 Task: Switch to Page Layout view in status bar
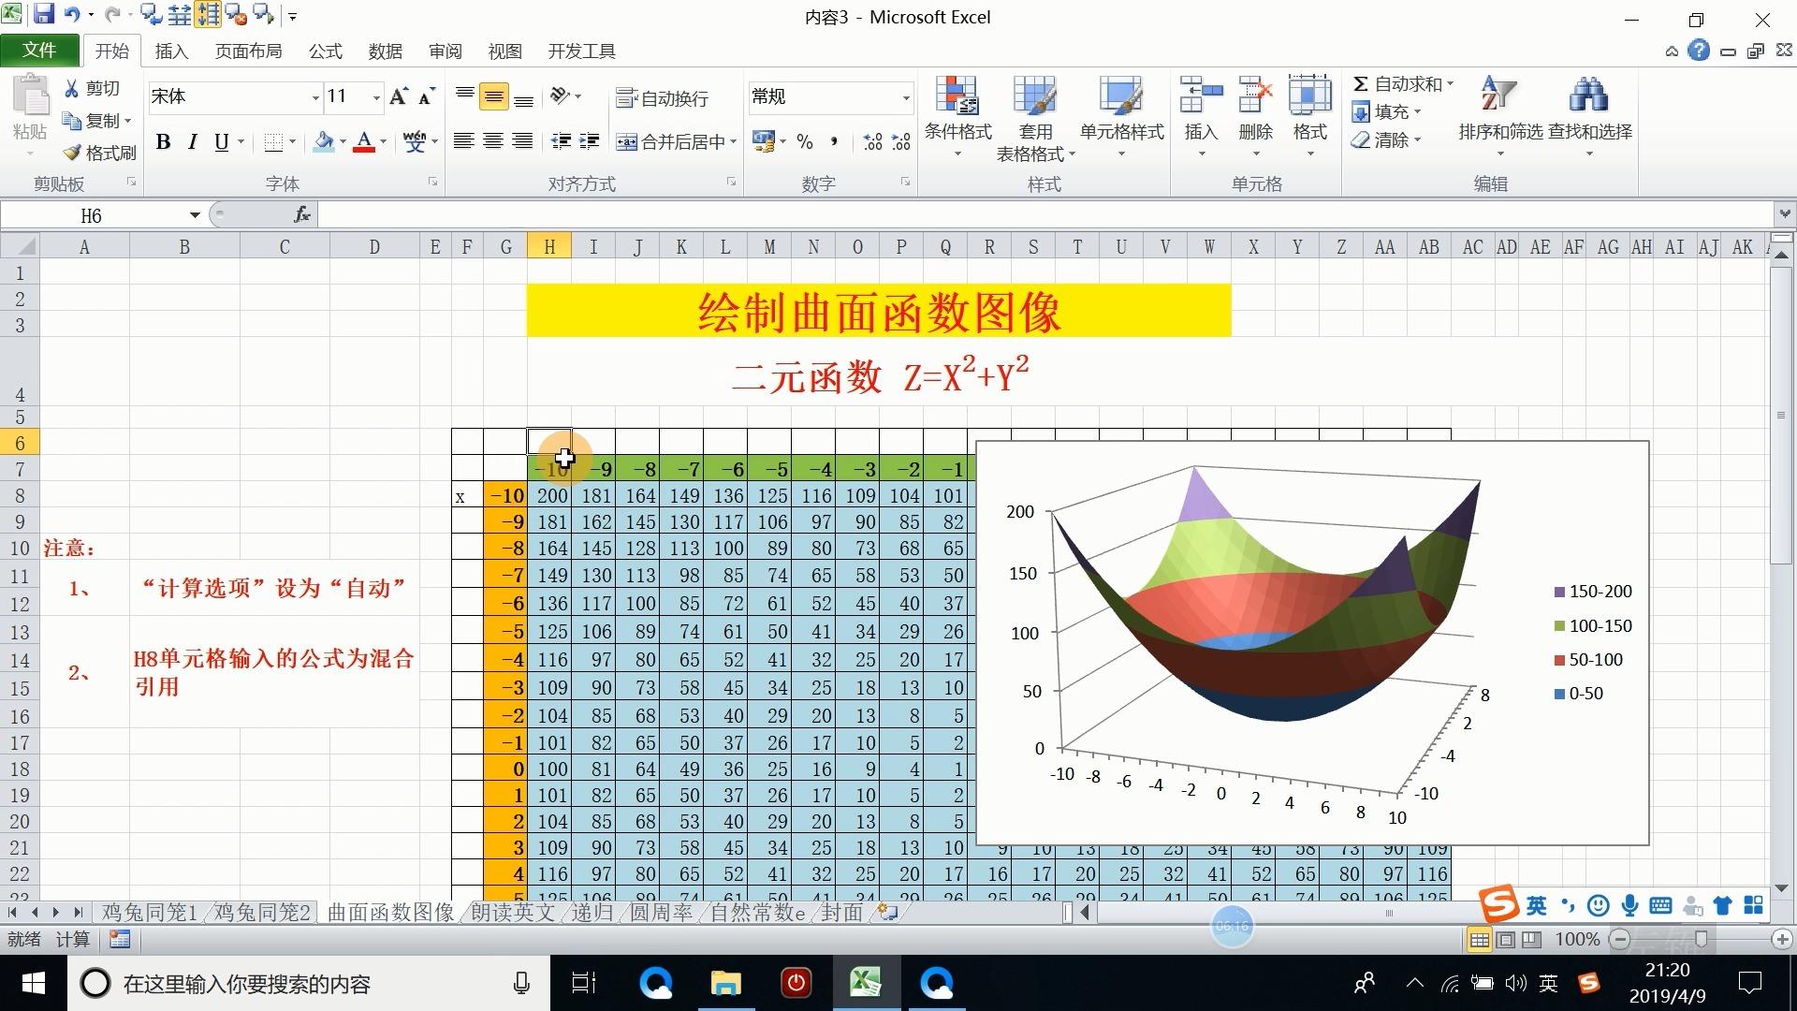[x=1506, y=939]
